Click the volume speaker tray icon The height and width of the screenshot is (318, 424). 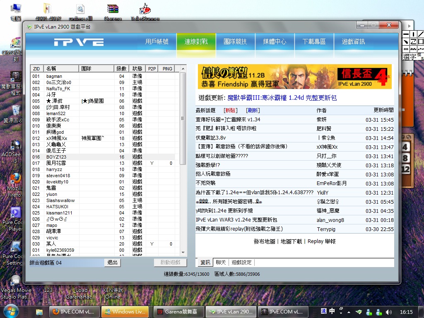coord(389,312)
